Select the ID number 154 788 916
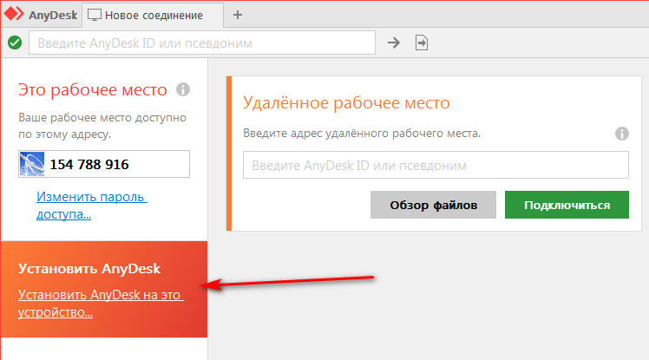The height and width of the screenshot is (360, 649). coord(89,165)
